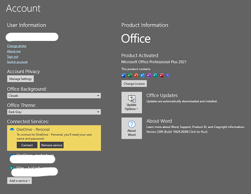This screenshot has width=251, height=194.
Task: Click the Publisher app icon
Action: (155, 75)
